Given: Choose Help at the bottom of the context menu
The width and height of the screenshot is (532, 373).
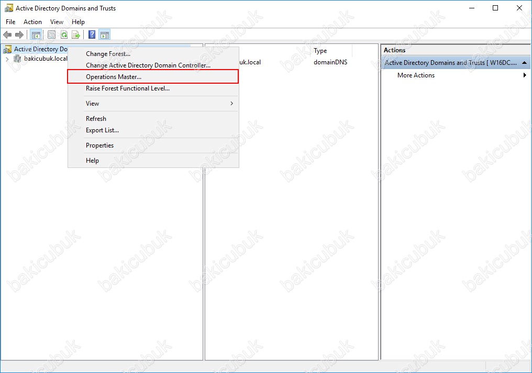Looking at the screenshot, I should pos(153,161).
